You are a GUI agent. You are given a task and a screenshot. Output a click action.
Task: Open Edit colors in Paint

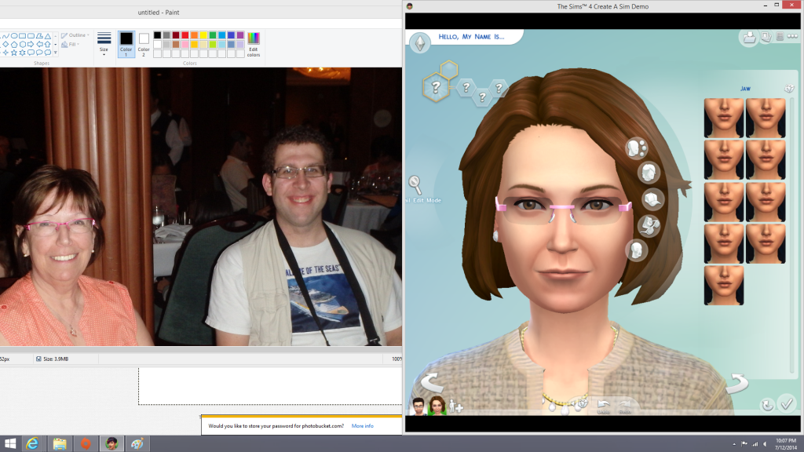pos(254,44)
